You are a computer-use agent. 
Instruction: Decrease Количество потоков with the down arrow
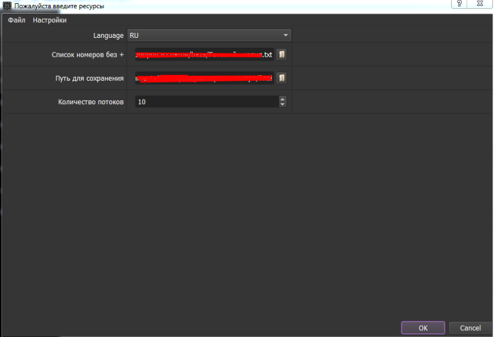[x=283, y=104]
